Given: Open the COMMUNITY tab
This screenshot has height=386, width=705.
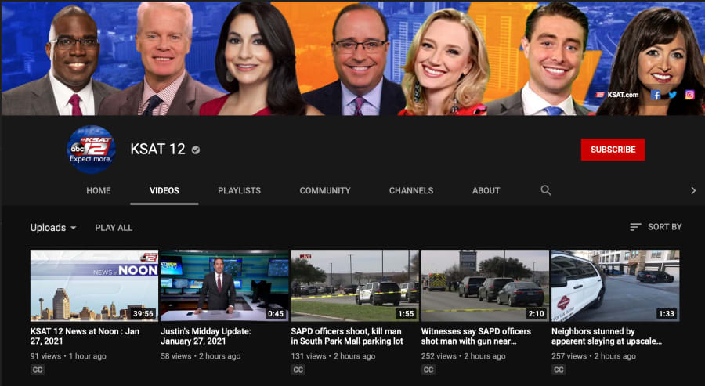Looking at the screenshot, I should [325, 190].
